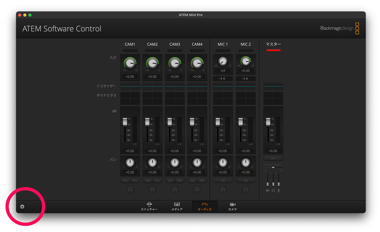Solo CAM4 with its headphone icon
The height and width of the screenshot is (232, 380).
(197, 189)
